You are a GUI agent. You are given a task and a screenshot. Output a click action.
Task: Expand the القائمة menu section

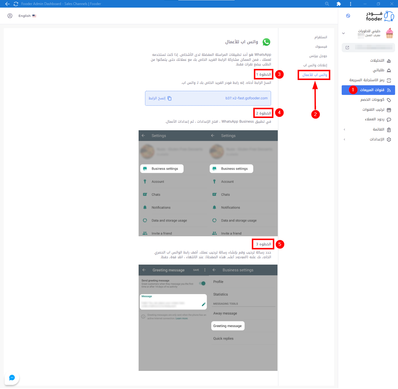344,129
